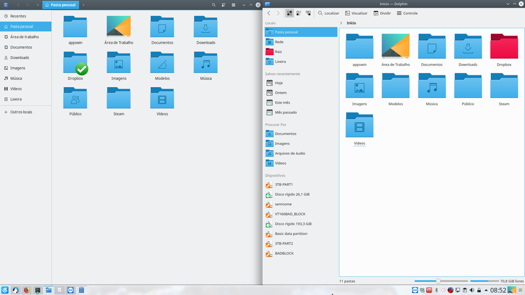Go back in Dolphin toolbar
525x295 pixels.
(269, 13)
